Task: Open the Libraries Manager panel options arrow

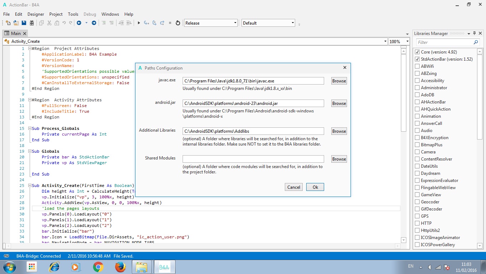Action: (x=469, y=33)
